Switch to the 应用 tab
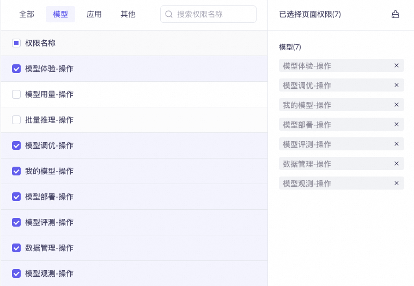The height and width of the screenshot is (286, 414). click(94, 14)
